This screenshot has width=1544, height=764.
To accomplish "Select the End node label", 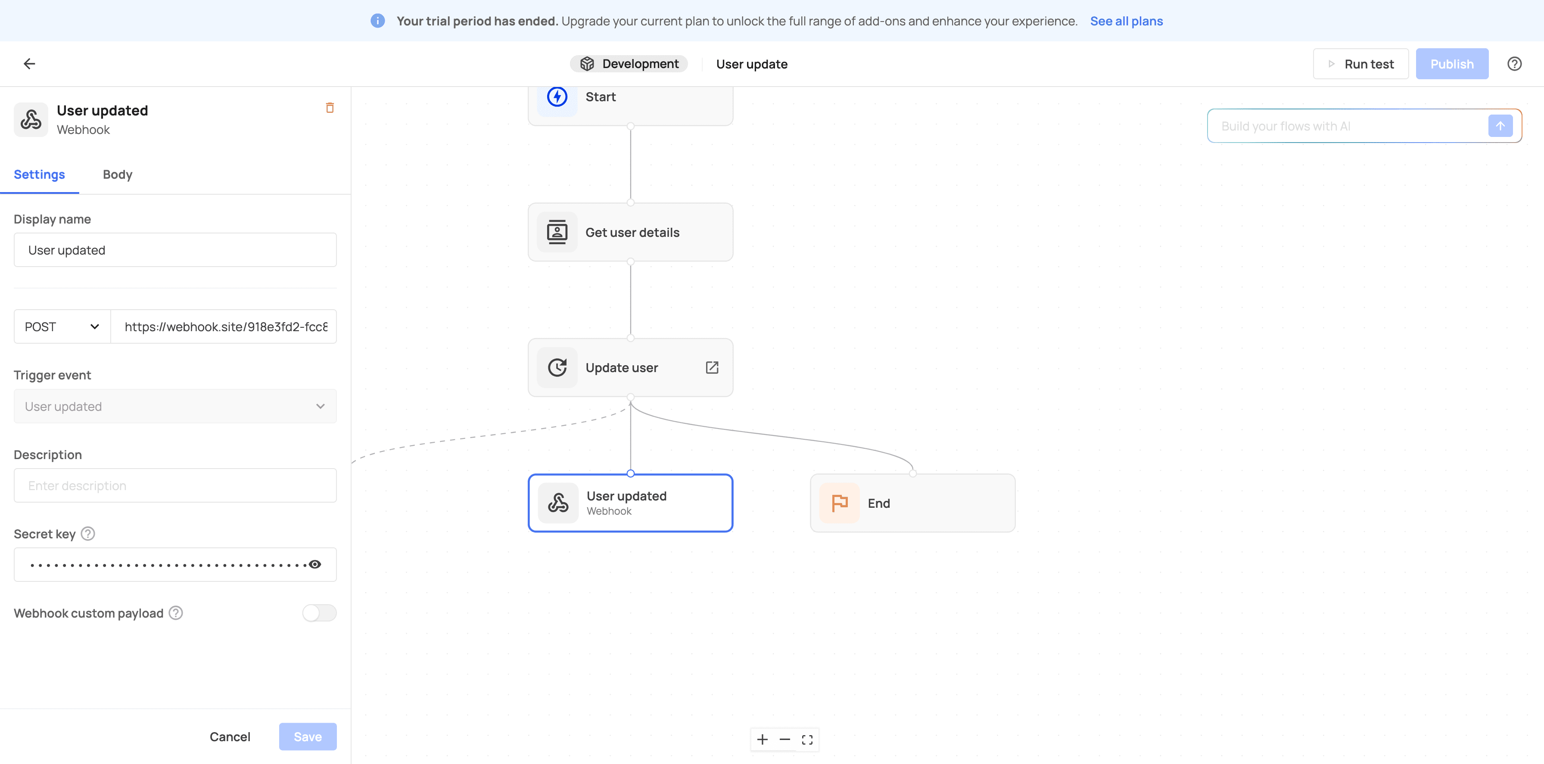I will coord(879,503).
